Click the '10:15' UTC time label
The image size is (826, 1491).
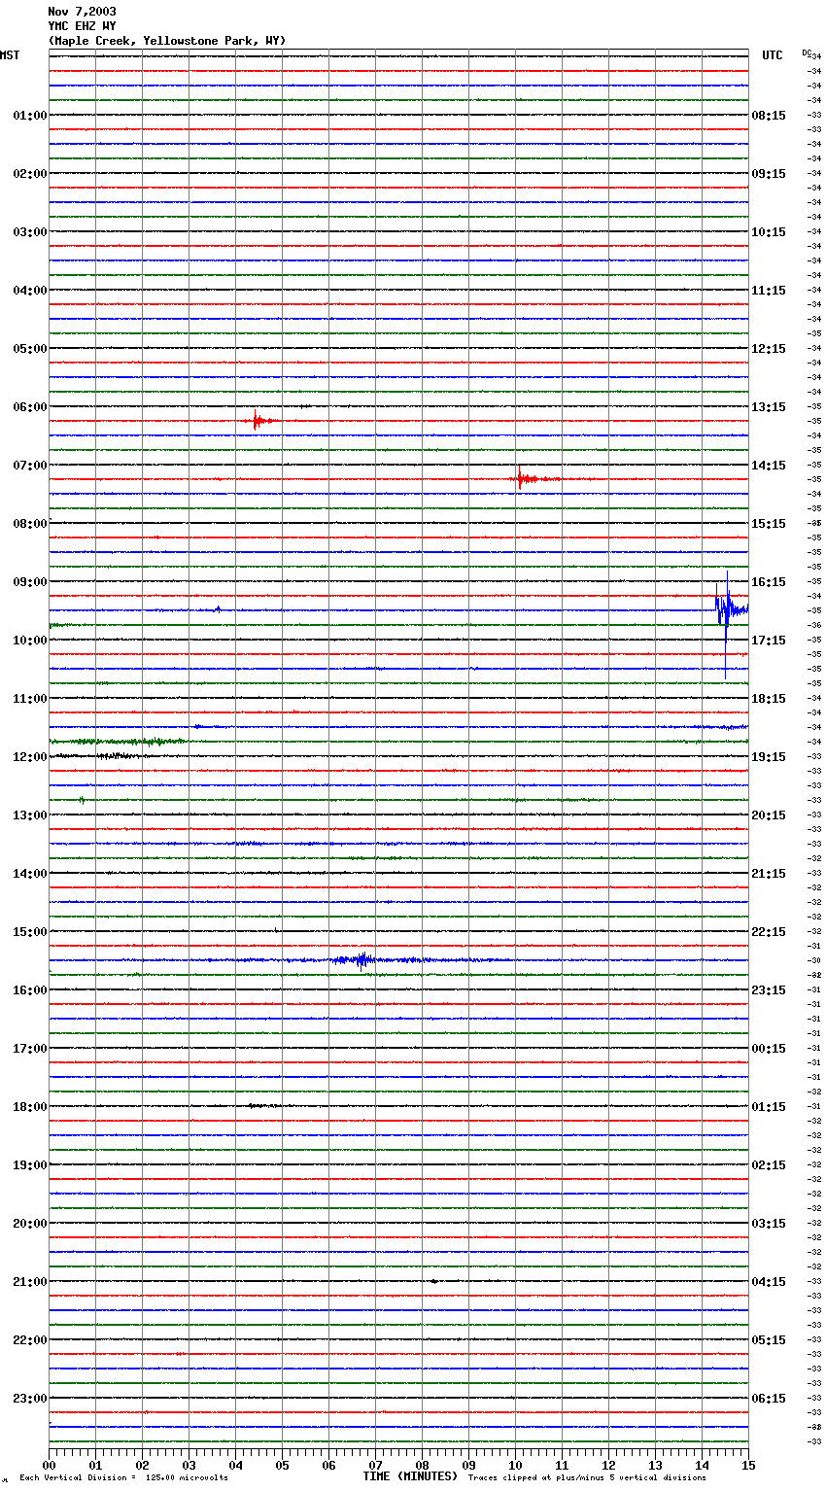[x=769, y=232]
